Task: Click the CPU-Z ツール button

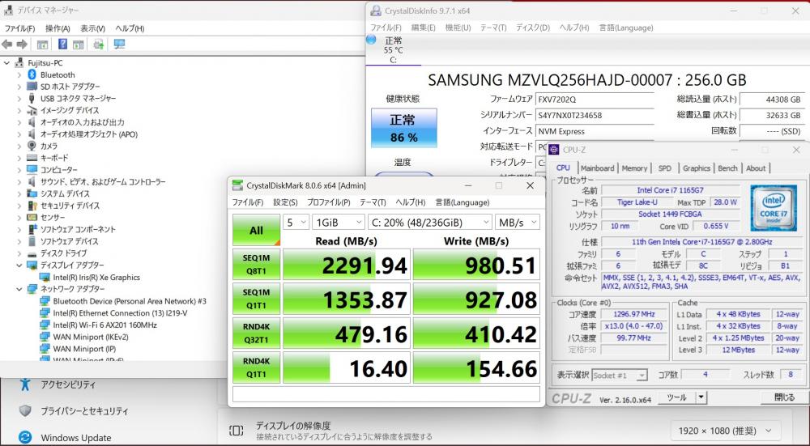Action: point(676,397)
